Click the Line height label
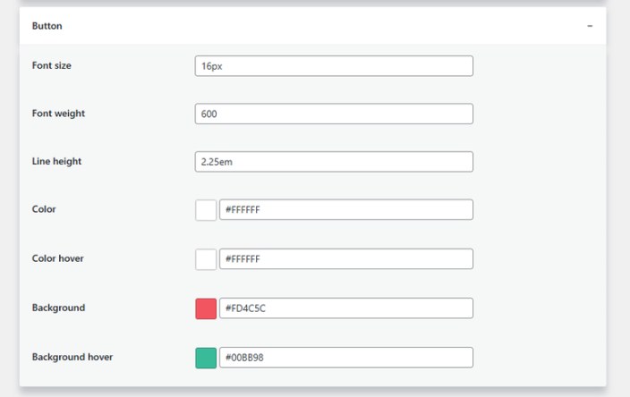630x397 pixels. pyautogui.click(x=56, y=161)
